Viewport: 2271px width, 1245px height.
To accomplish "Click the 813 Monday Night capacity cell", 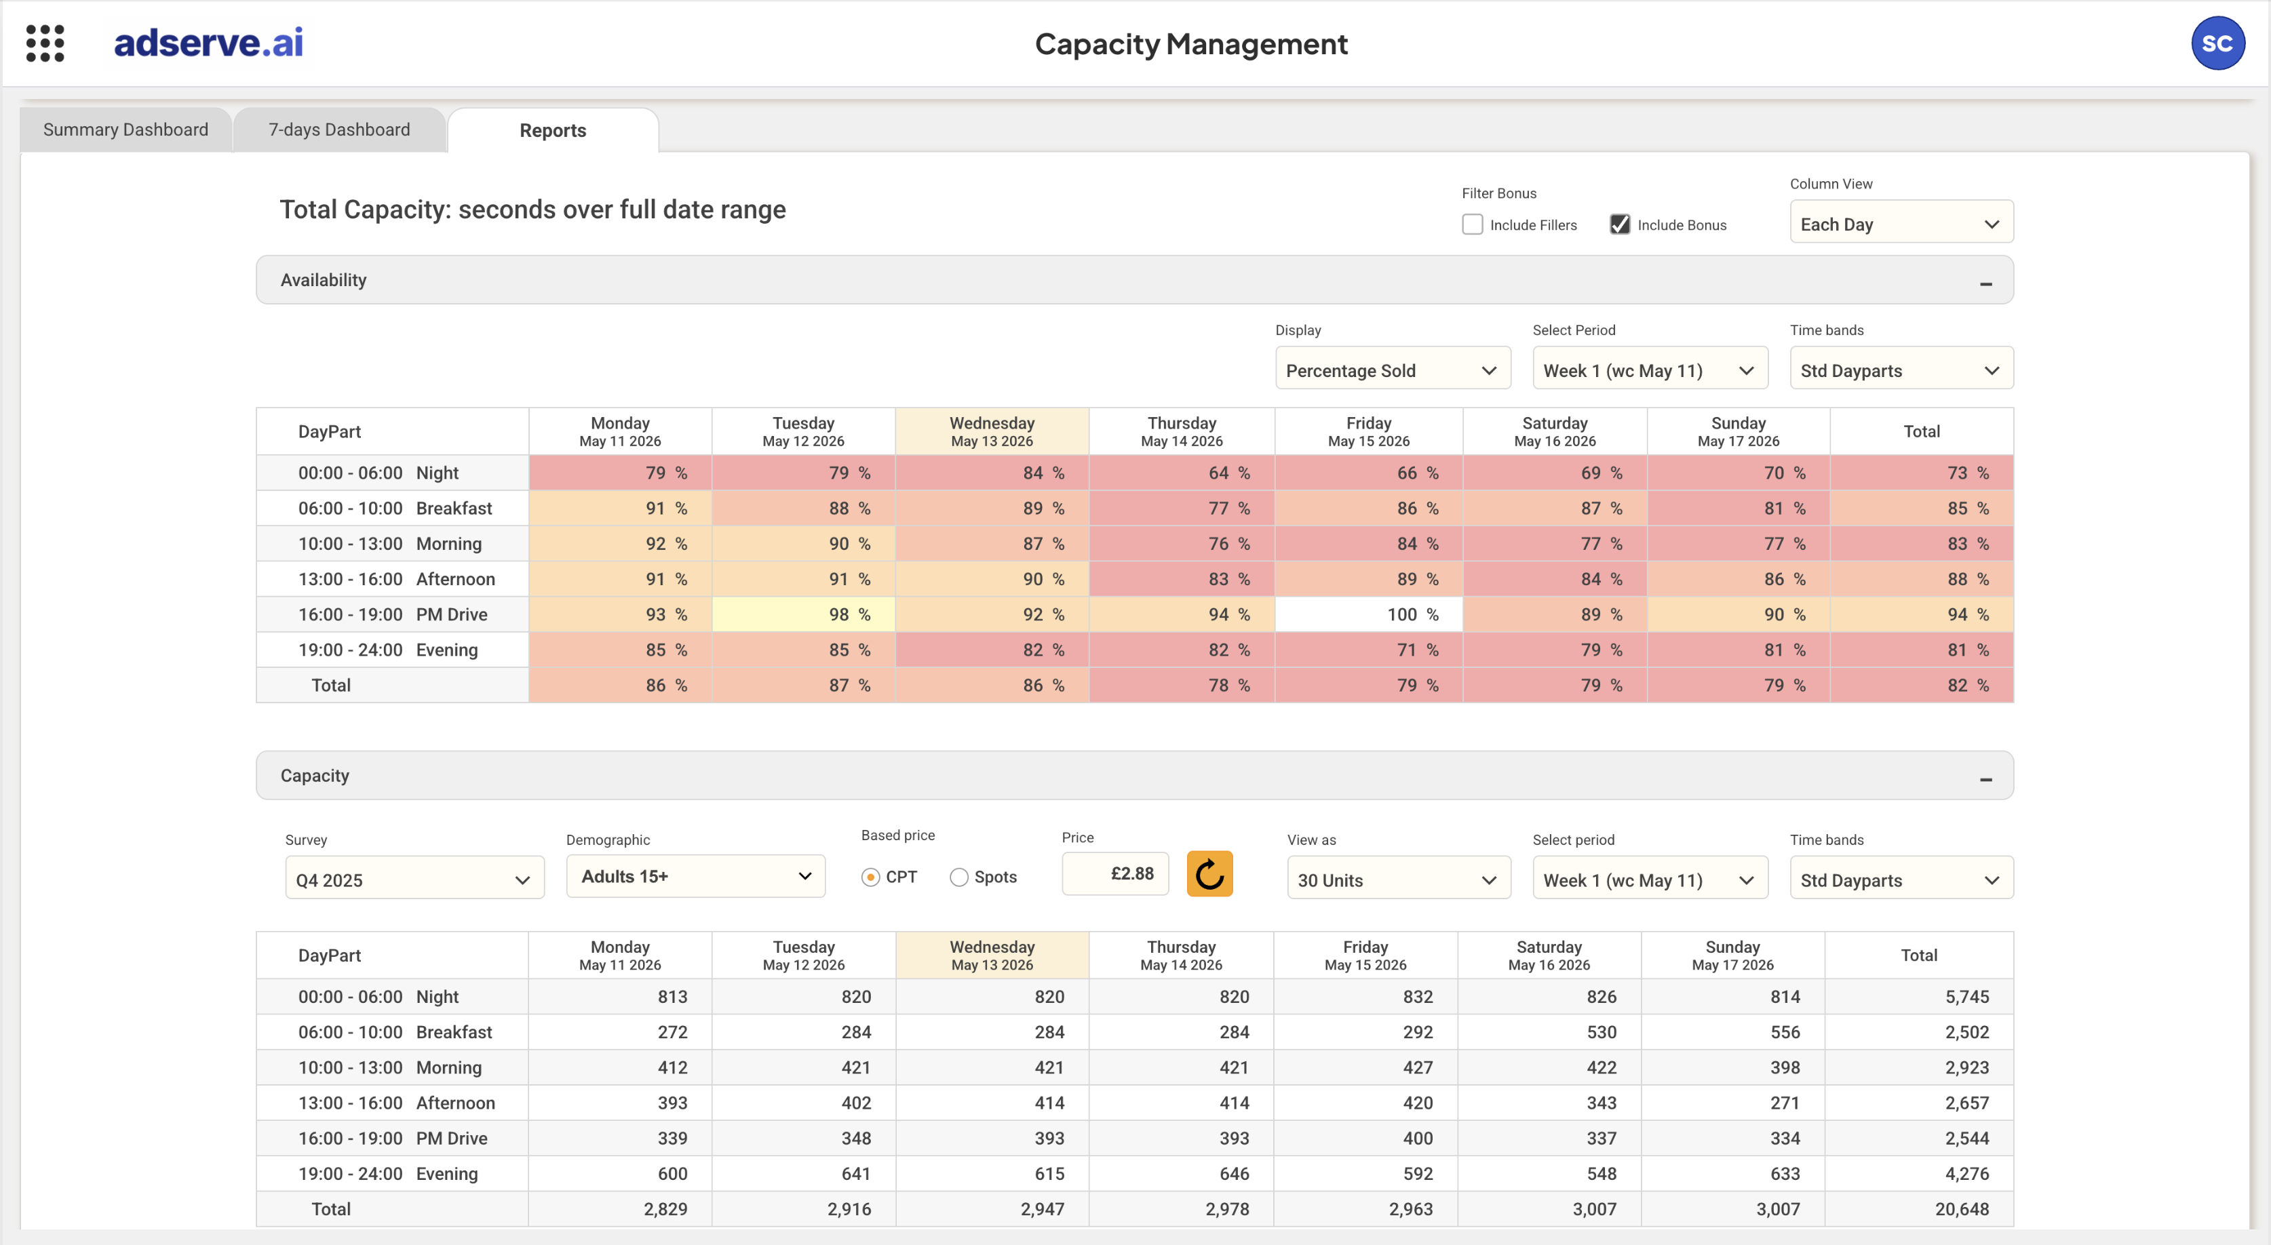I will tap(620, 997).
